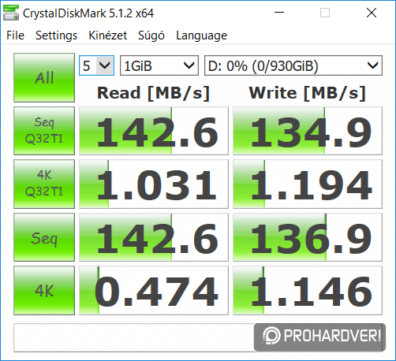Open the Language menu
This screenshot has height=361, width=396.
201,35
